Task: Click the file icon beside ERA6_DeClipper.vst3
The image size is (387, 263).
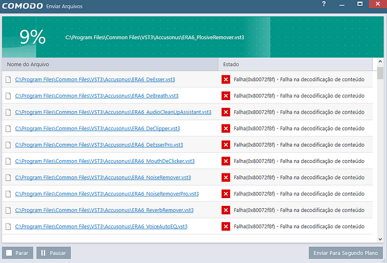Action: [8, 129]
